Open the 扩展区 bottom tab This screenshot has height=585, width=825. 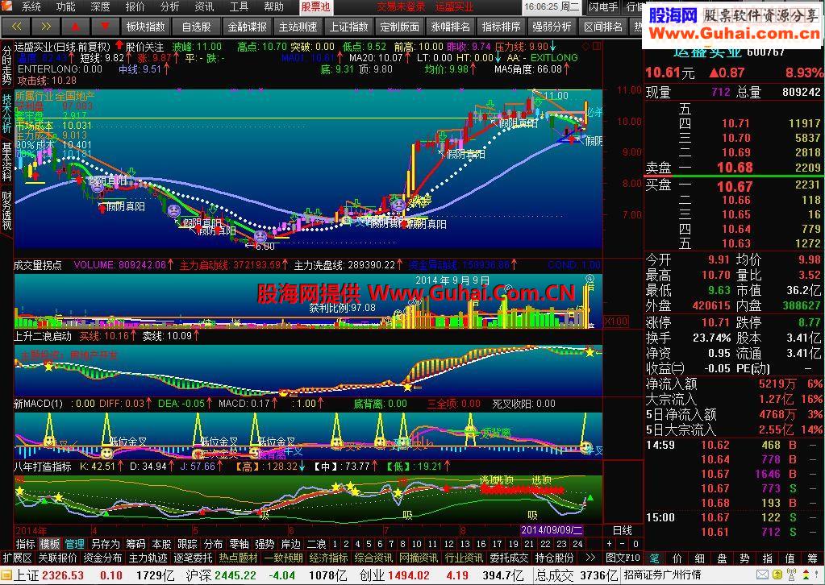(18, 557)
